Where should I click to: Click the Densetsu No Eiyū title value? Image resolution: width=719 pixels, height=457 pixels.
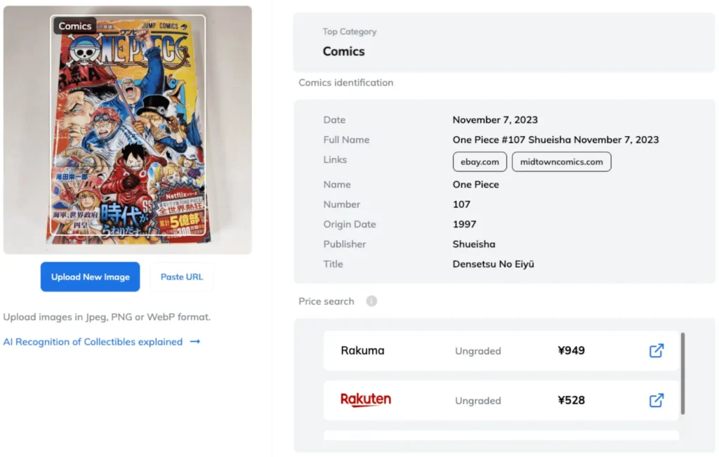tap(493, 264)
